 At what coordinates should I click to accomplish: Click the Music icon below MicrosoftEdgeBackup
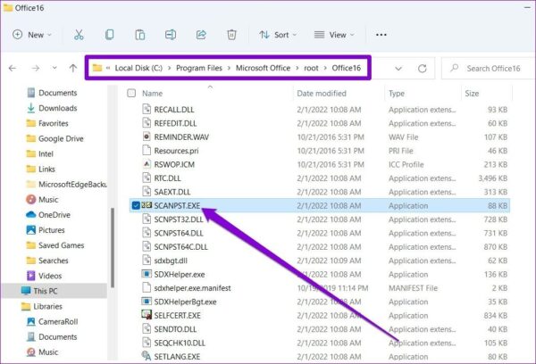30,200
